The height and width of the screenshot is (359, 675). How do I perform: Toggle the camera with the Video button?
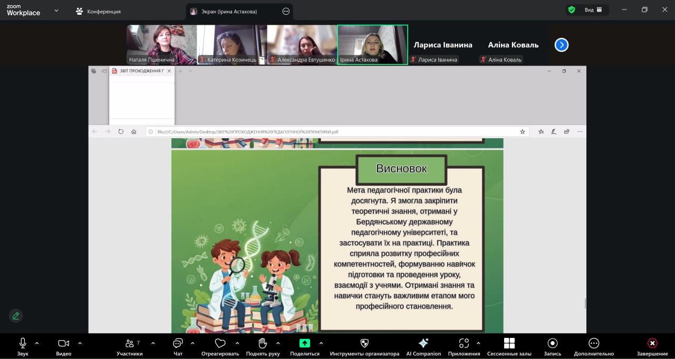63,344
